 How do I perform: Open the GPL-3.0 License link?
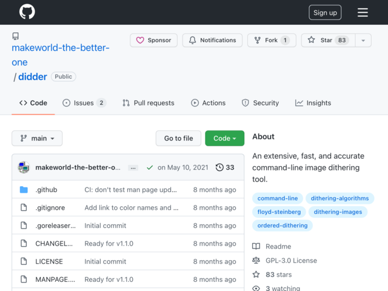click(x=284, y=261)
